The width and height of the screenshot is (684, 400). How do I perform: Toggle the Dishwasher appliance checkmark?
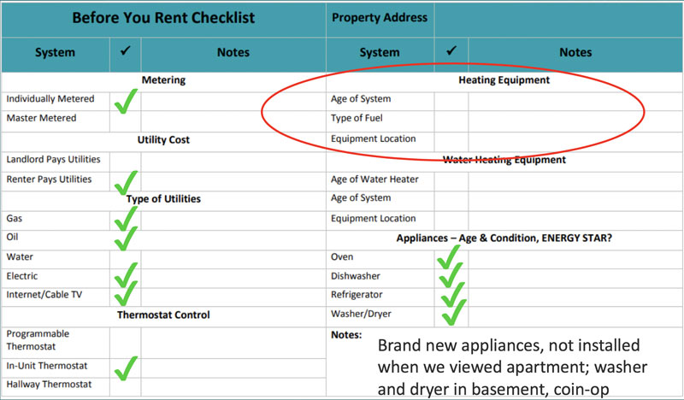point(451,275)
